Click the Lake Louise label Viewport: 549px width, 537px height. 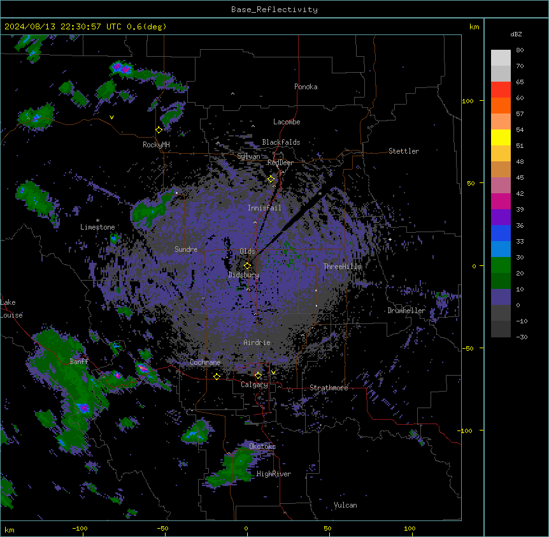(11, 309)
